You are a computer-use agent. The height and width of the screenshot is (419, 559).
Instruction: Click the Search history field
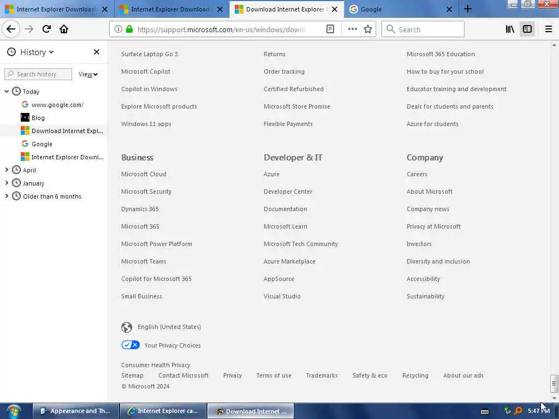tap(38, 74)
